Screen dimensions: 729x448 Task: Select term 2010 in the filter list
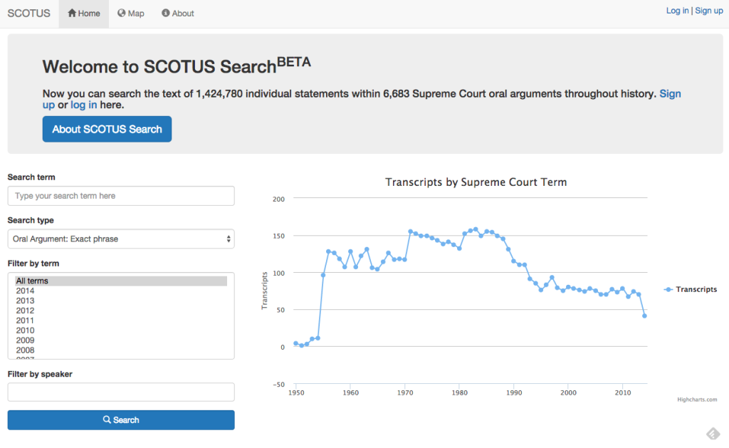click(121, 330)
